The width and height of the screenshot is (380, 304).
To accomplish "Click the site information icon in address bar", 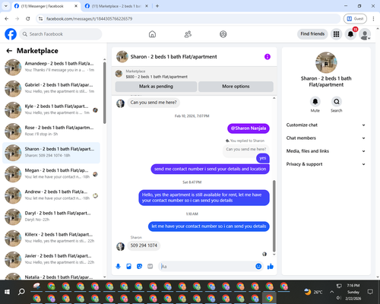I will pyautogui.click(x=41, y=19).
